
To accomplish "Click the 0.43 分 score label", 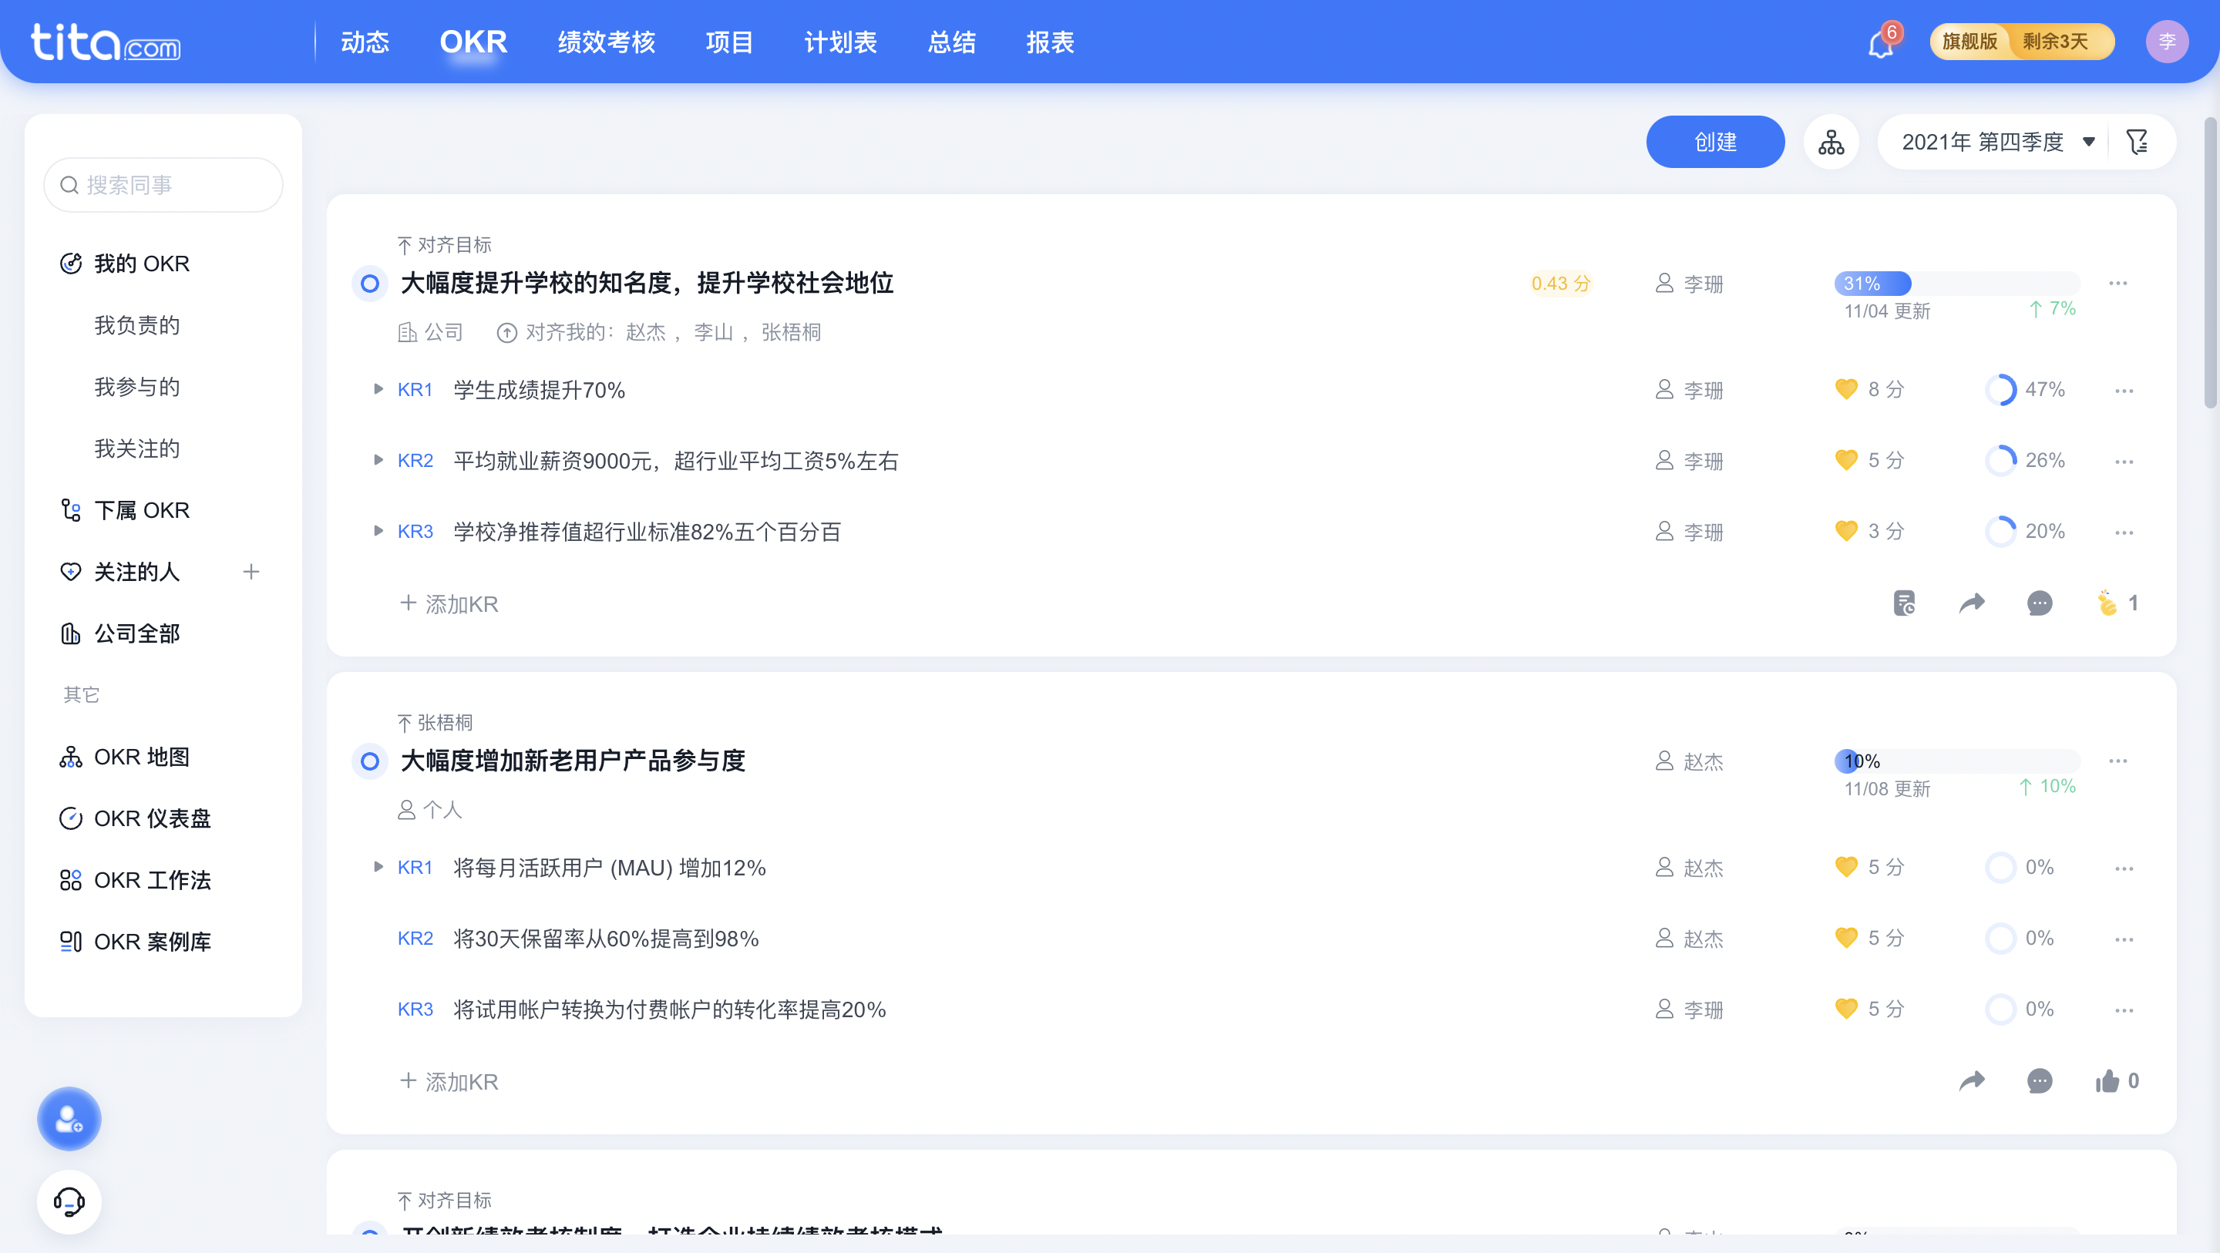I will coord(1560,284).
